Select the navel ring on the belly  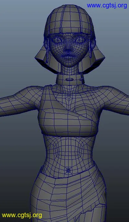68,171
